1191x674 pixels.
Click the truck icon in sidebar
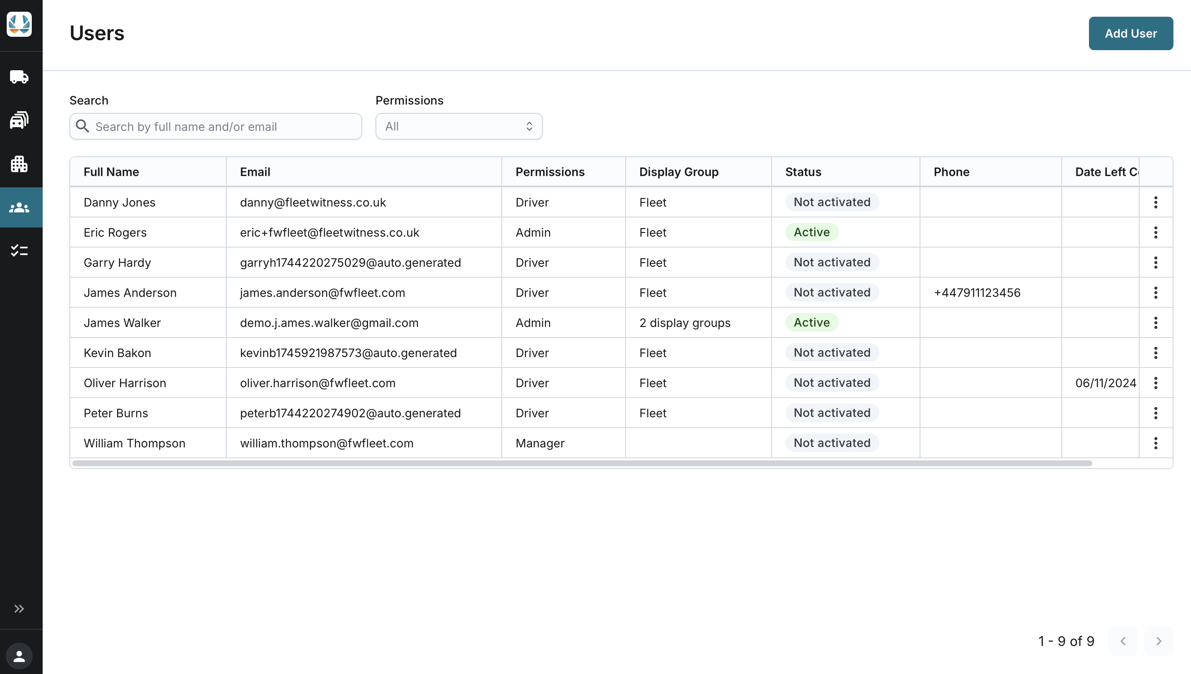pyautogui.click(x=19, y=77)
